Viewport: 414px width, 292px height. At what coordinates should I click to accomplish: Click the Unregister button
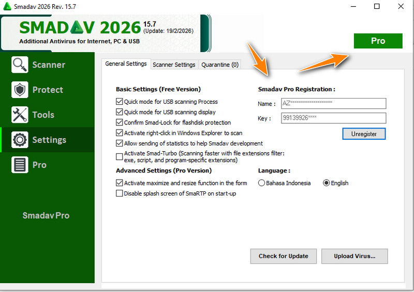[x=364, y=134]
